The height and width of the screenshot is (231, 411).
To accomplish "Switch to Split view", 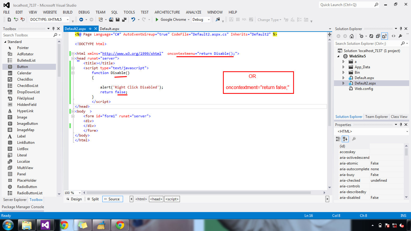I will point(93,199).
